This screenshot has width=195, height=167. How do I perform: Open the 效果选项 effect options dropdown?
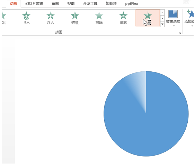click(173, 18)
